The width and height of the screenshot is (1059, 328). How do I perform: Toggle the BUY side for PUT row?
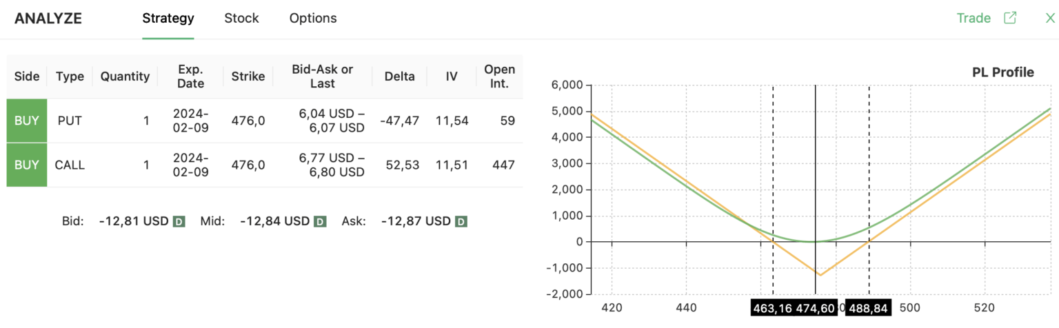point(27,121)
